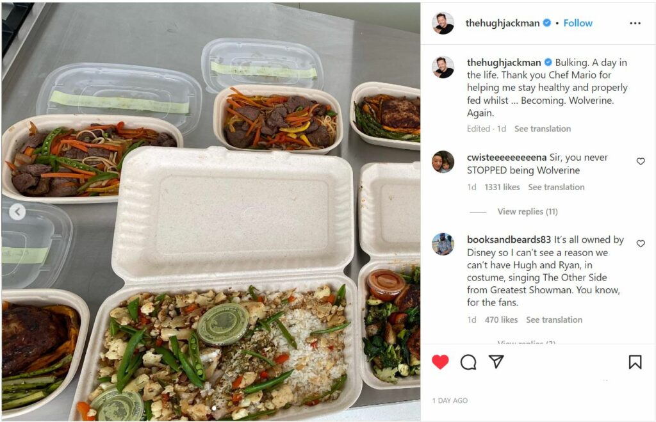The width and height of the screenshot is (656, 422).
Task: View 470 likes on second comment
Action: click(501, 320)
